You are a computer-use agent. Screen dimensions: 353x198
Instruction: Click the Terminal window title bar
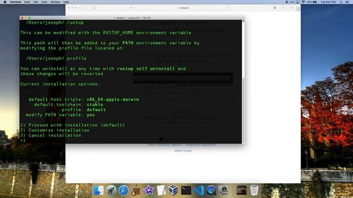[132, 18]
